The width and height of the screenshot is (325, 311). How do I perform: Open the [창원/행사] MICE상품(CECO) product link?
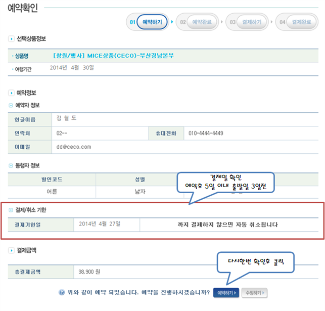point(117,55)
